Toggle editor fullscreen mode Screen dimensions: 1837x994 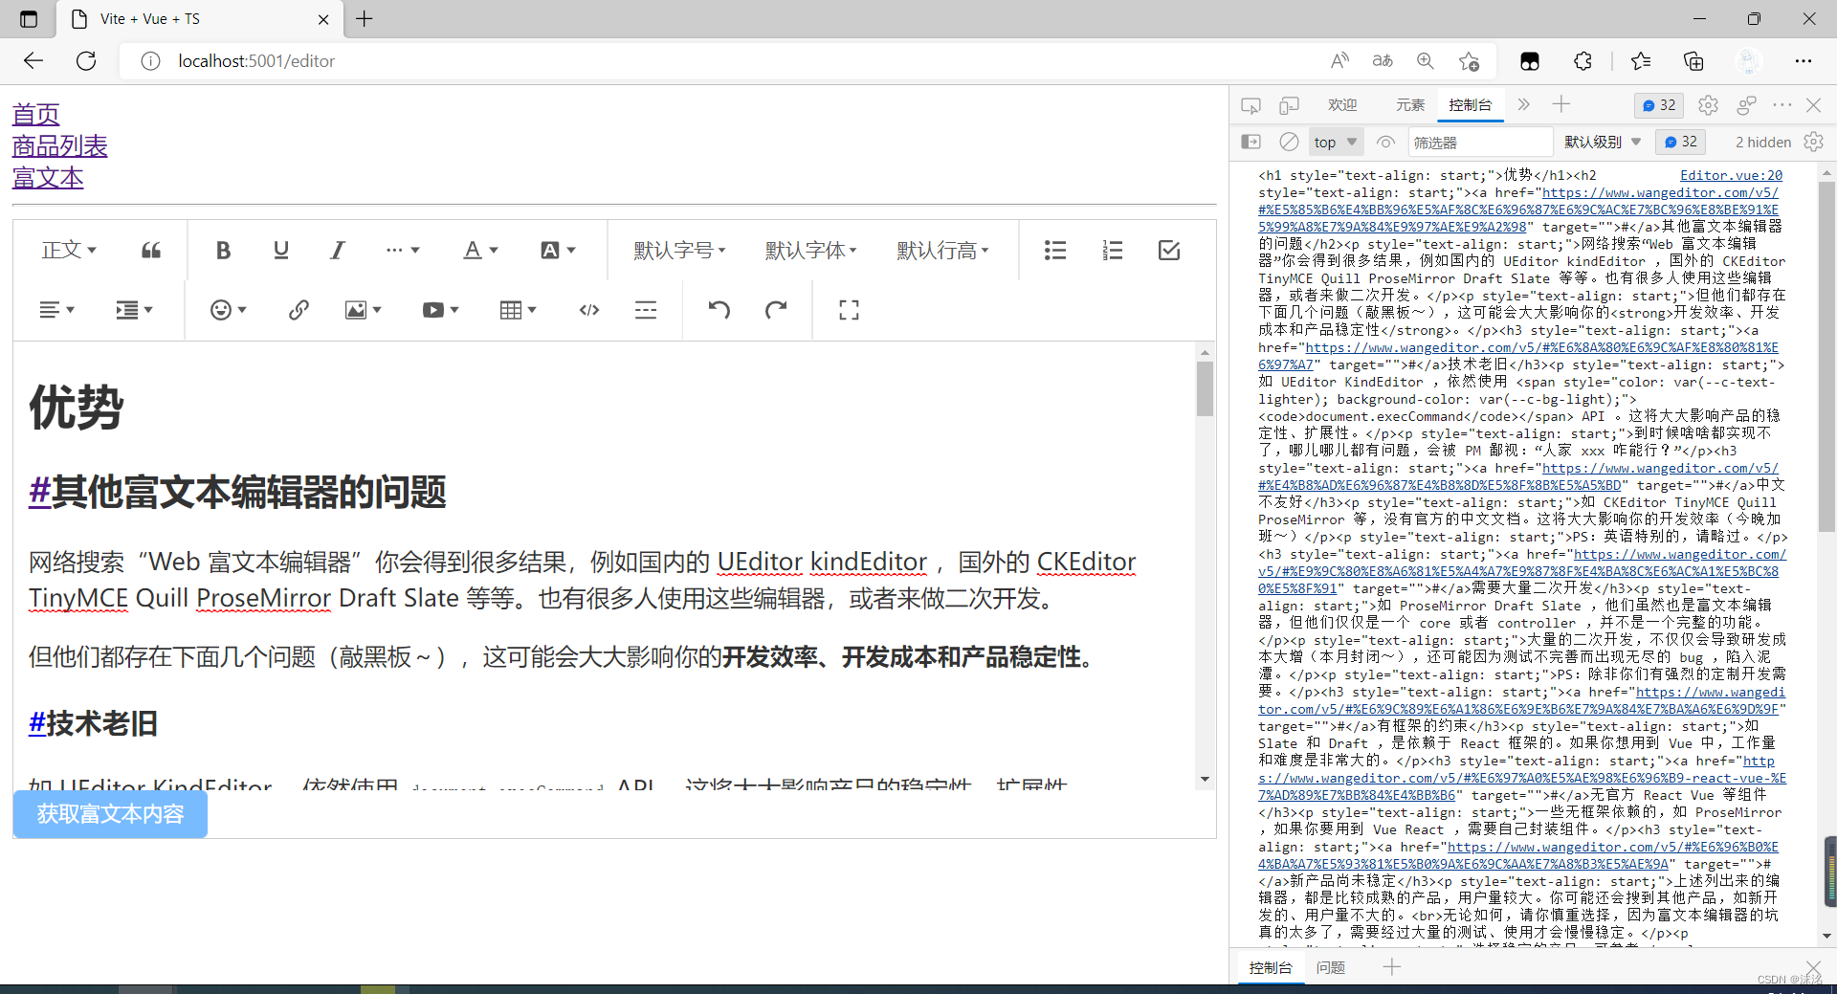pos(849,310)
